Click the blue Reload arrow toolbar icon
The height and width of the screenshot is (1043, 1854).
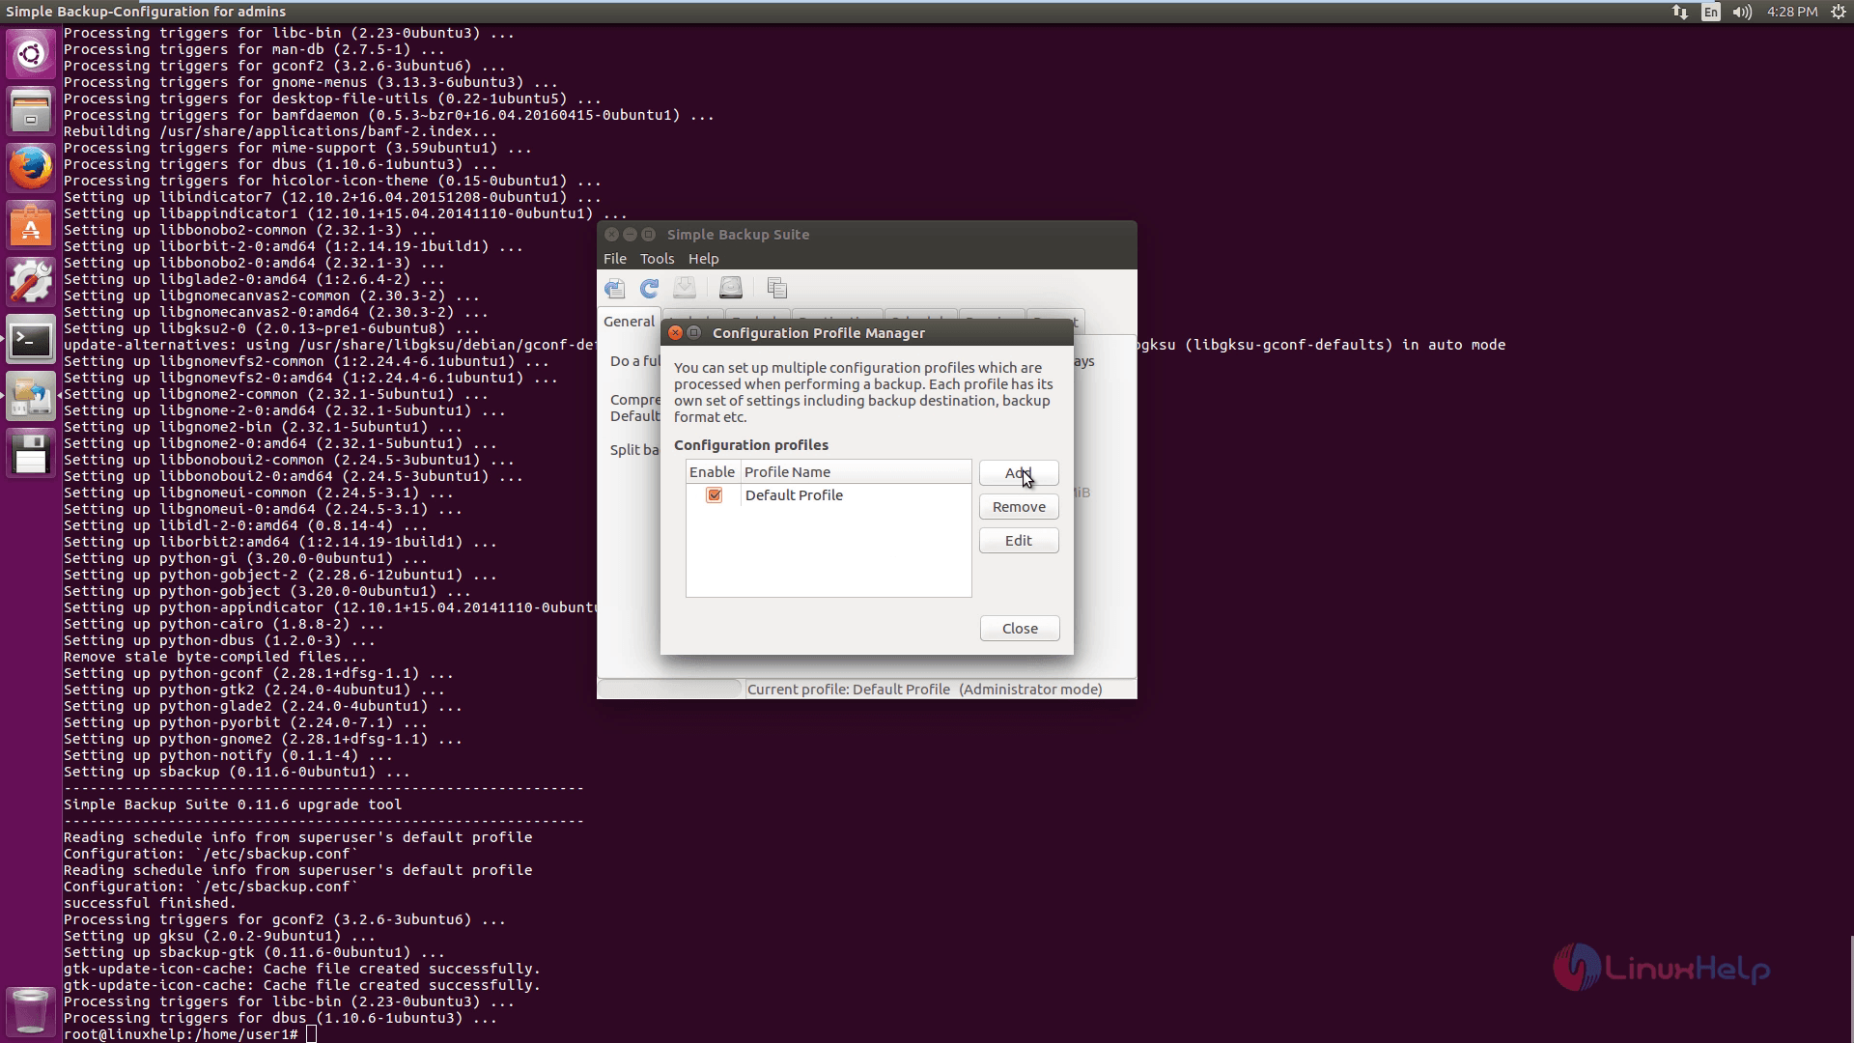pyautogui.click(x=649, y=288)
